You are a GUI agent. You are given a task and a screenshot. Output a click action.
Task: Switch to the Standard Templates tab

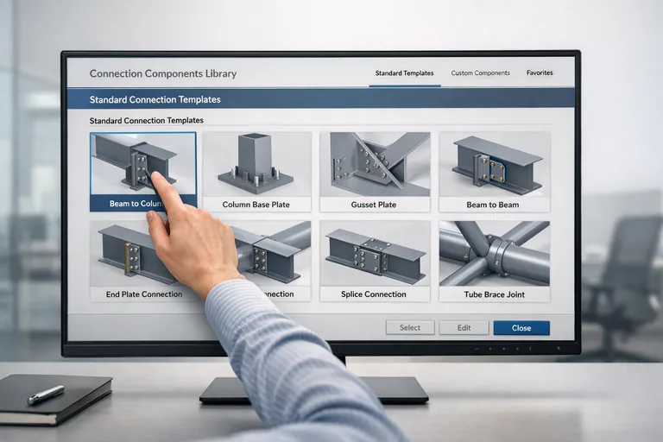point(404,73)
